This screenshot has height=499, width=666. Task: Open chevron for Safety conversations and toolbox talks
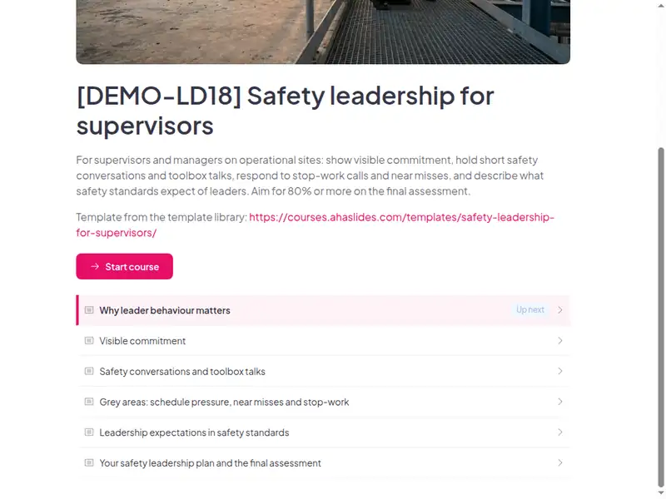[x=559, y=371]
